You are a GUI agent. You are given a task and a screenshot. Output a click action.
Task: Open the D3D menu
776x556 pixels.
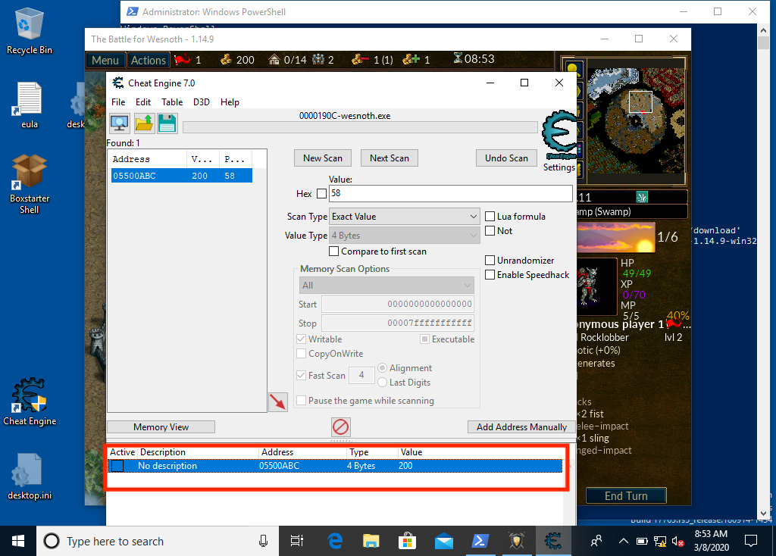tap(202, 102)
